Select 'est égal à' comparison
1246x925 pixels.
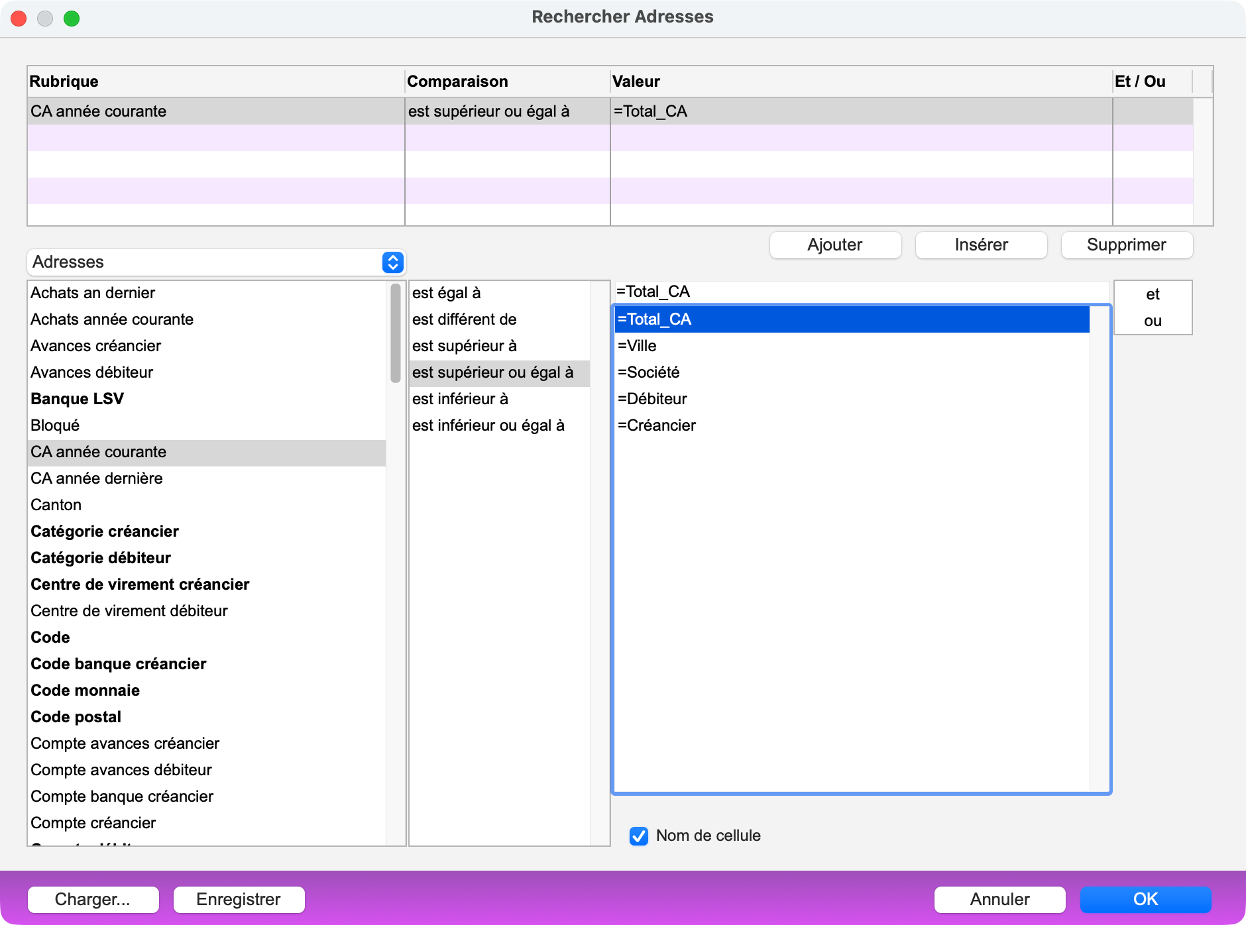pyautogui.click(x=446, y=293)
